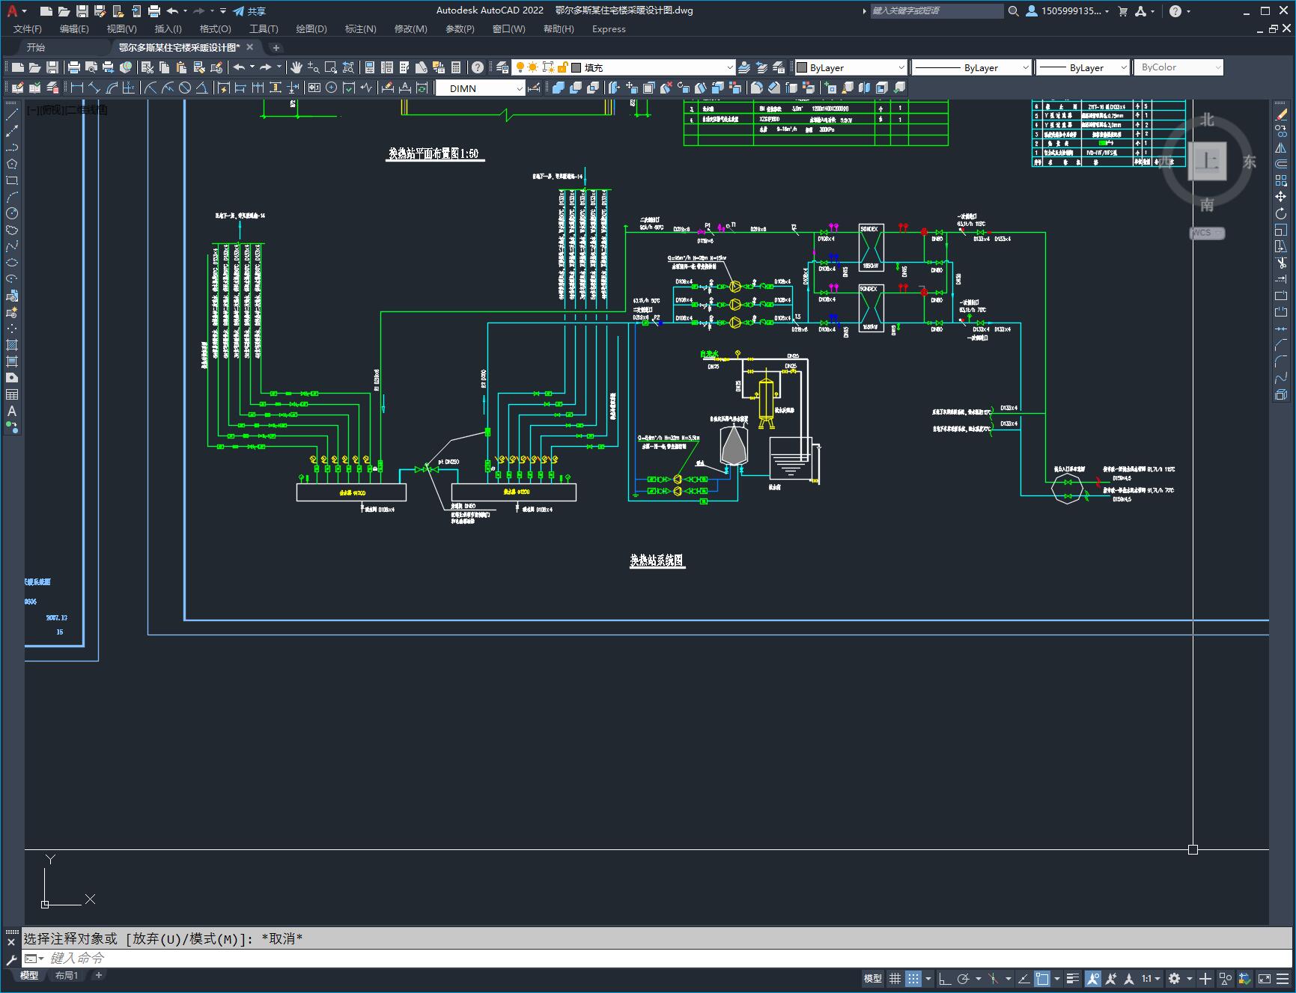Select the Erase tool in modify toolbar

(1281, 114)
